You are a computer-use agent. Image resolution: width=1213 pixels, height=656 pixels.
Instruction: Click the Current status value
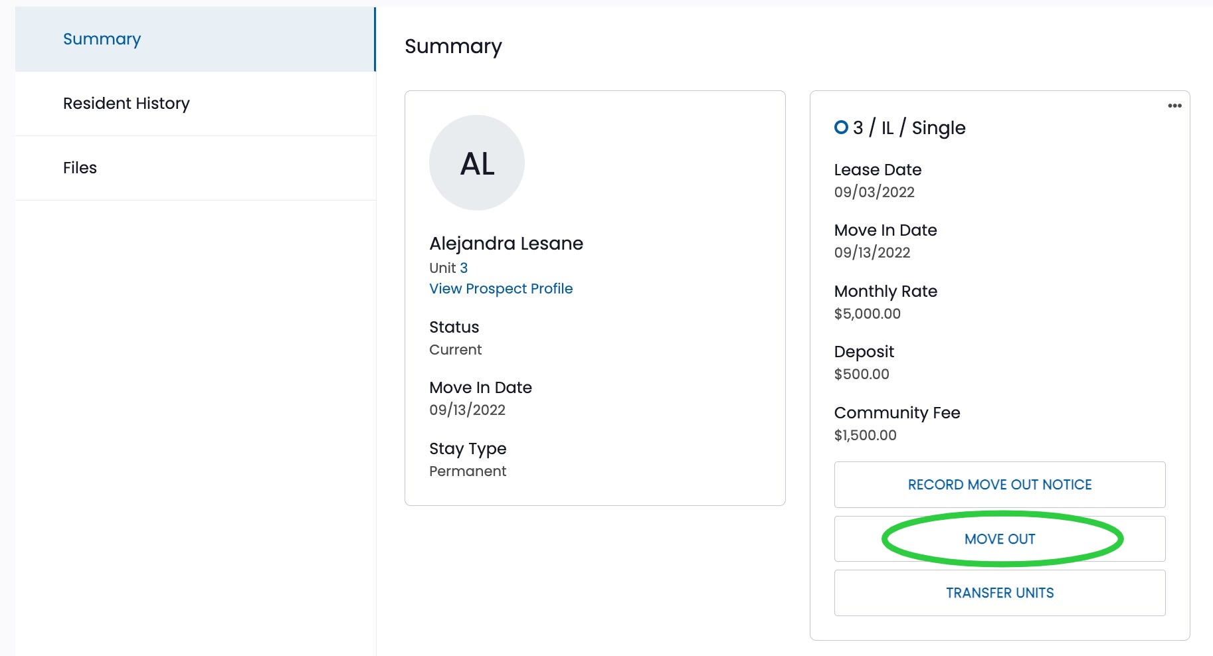coord(455,349)
